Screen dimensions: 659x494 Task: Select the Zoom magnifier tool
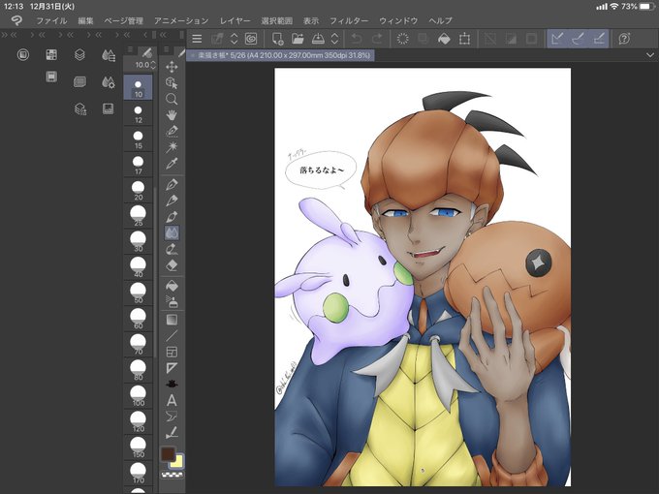(x=172, y=99)
